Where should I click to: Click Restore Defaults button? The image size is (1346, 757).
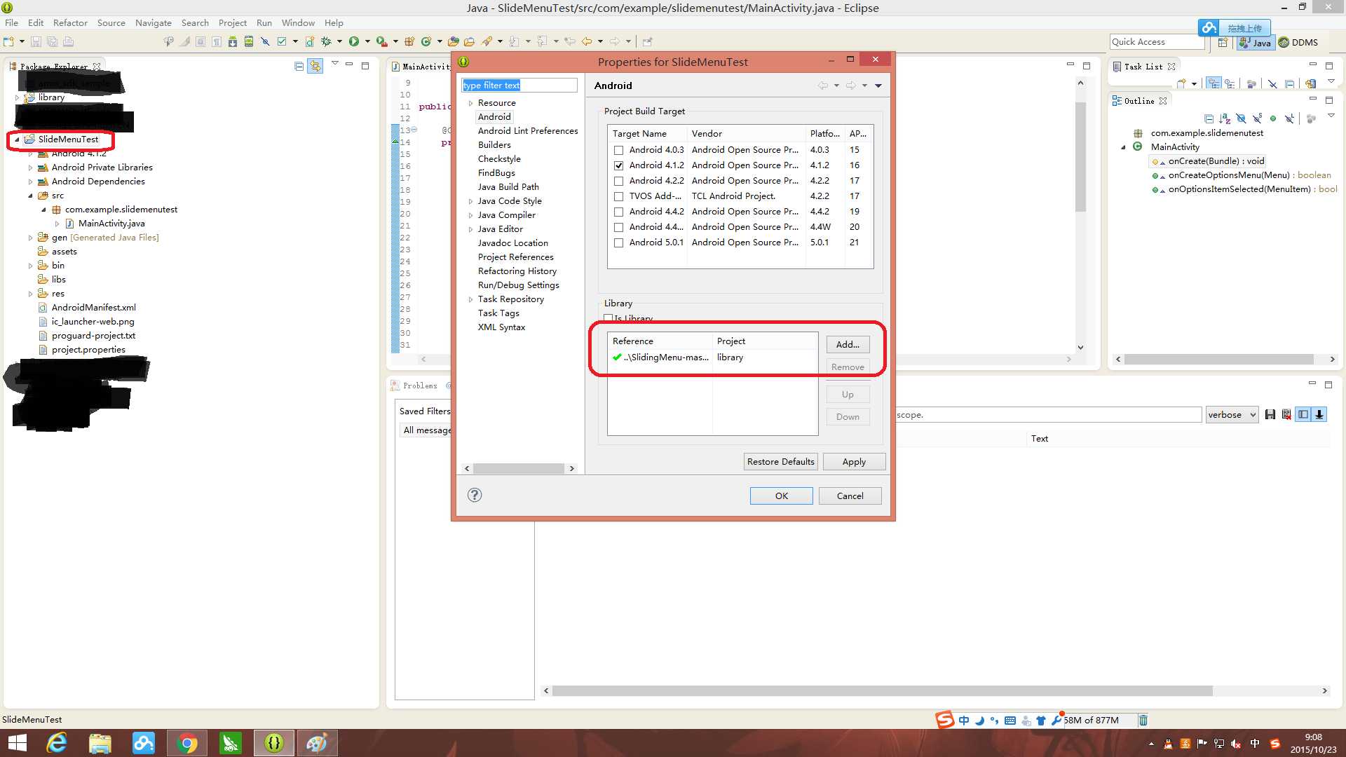pos(780,461)
